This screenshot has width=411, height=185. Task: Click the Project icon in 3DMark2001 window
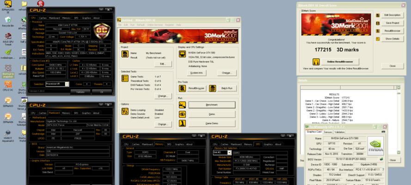coord(125,54)
